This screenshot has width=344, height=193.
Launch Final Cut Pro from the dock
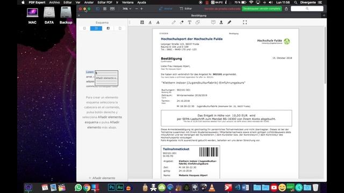pos(62,188)
